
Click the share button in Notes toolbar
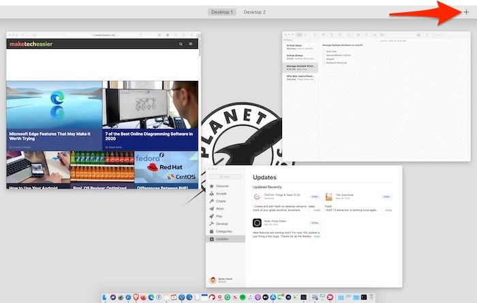[x=427, y=35]
